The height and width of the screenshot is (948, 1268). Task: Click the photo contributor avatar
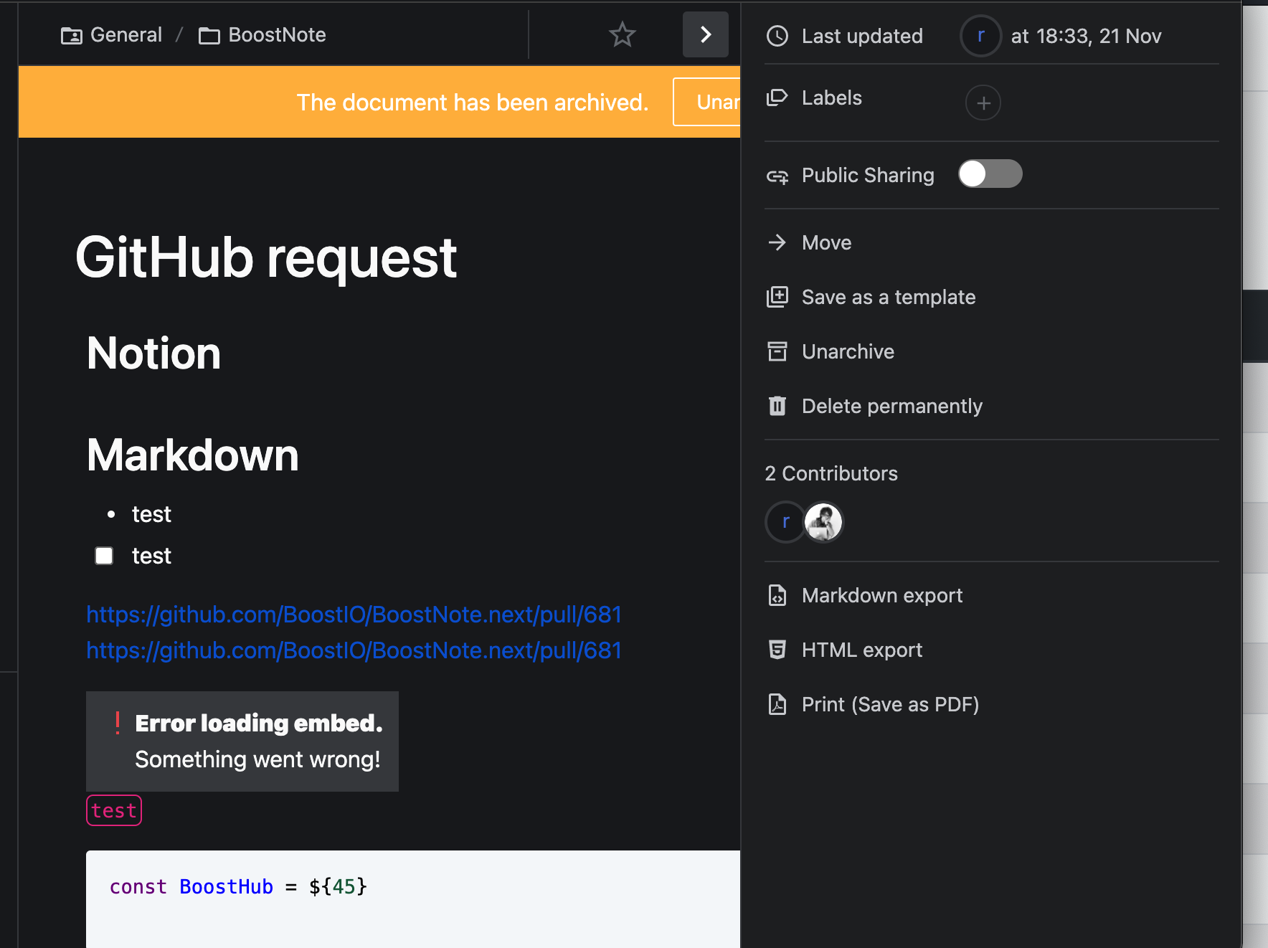point(823,521)
